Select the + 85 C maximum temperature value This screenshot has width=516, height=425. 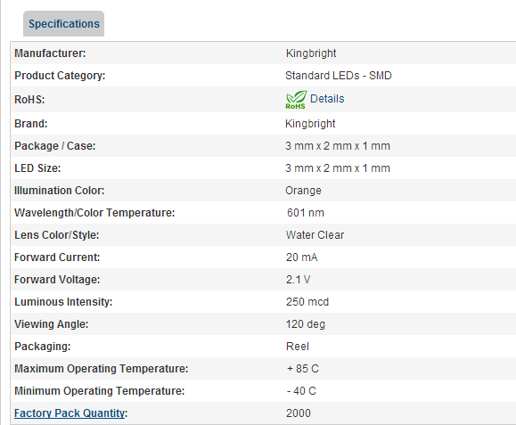click(303, 369)
